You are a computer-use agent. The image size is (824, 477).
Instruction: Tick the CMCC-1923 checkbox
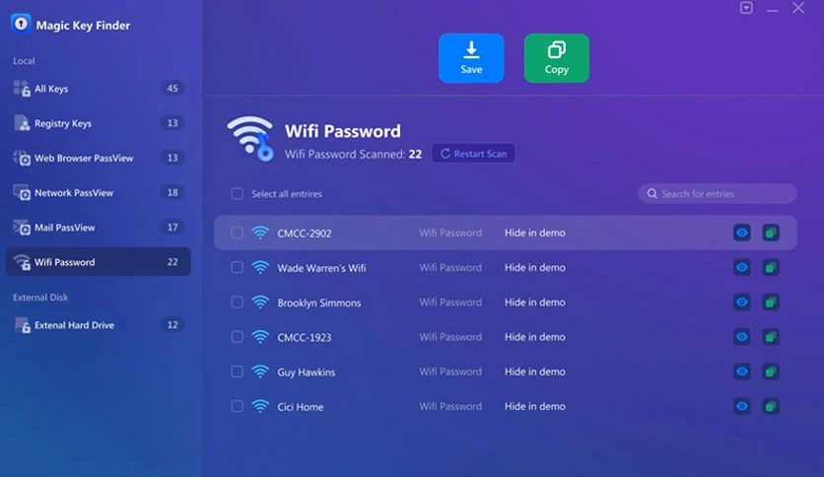[237, 337]
